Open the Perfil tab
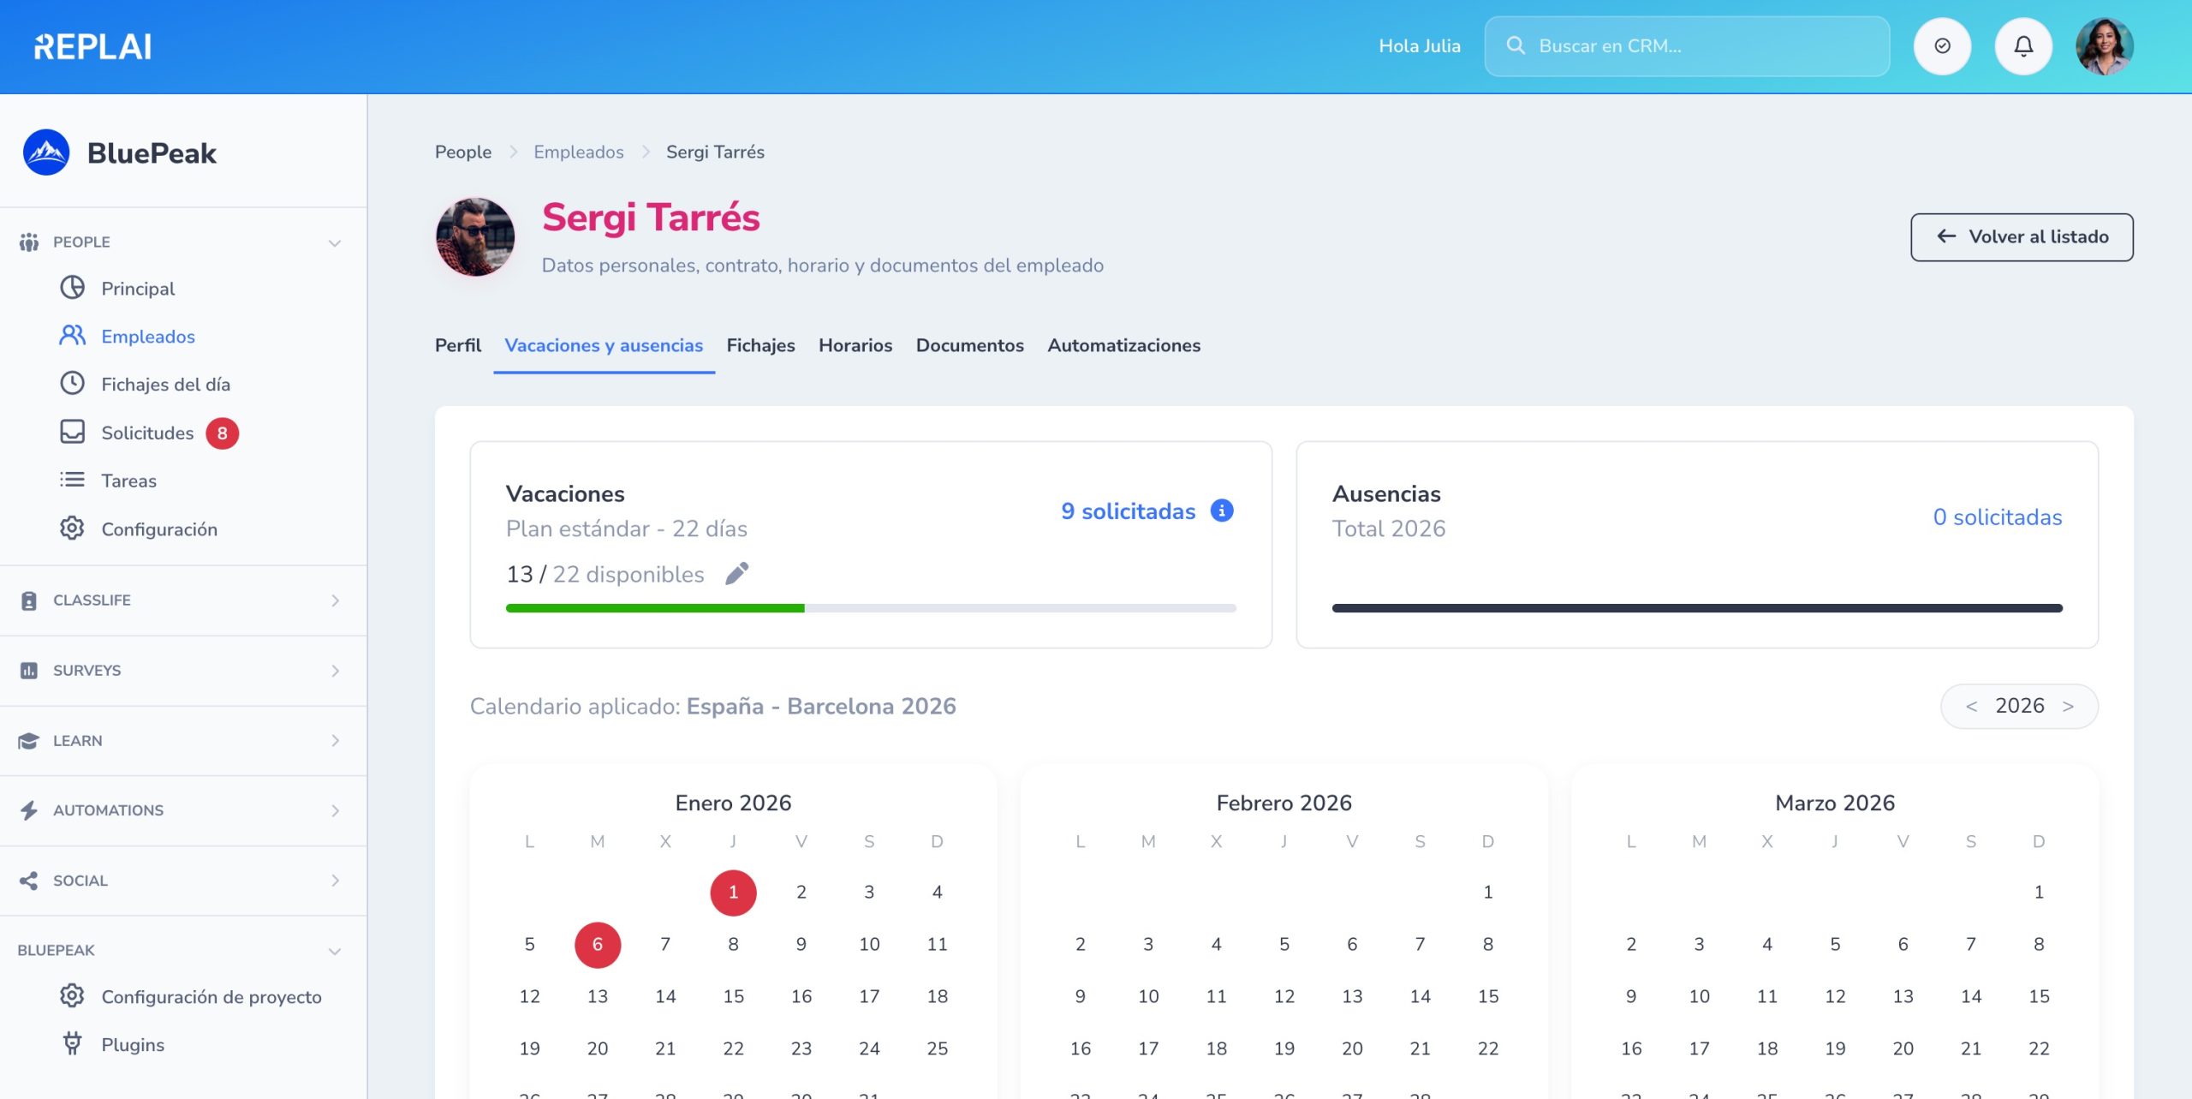The height and width of the screenshot is (1099, 2192). pyautogui.click(x=458, y=345)
